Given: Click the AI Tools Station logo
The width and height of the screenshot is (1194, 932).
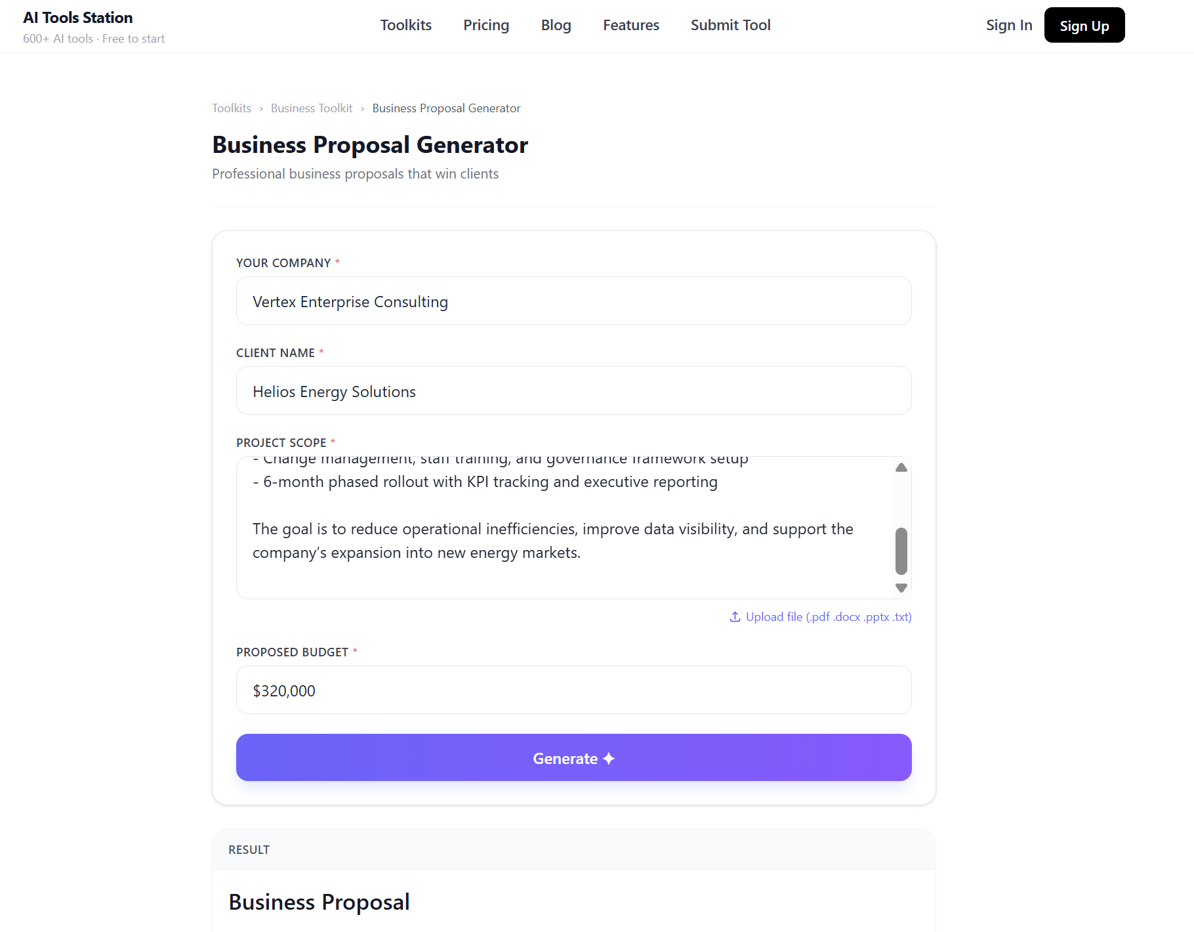Looking at the screenshot, I should 77,18.
